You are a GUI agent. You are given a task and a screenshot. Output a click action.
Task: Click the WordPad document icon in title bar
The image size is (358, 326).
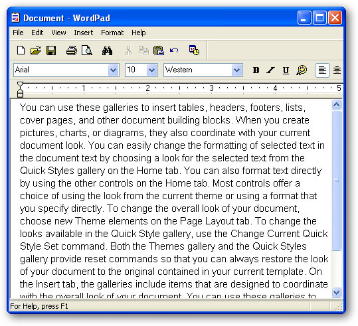[15, 17]
